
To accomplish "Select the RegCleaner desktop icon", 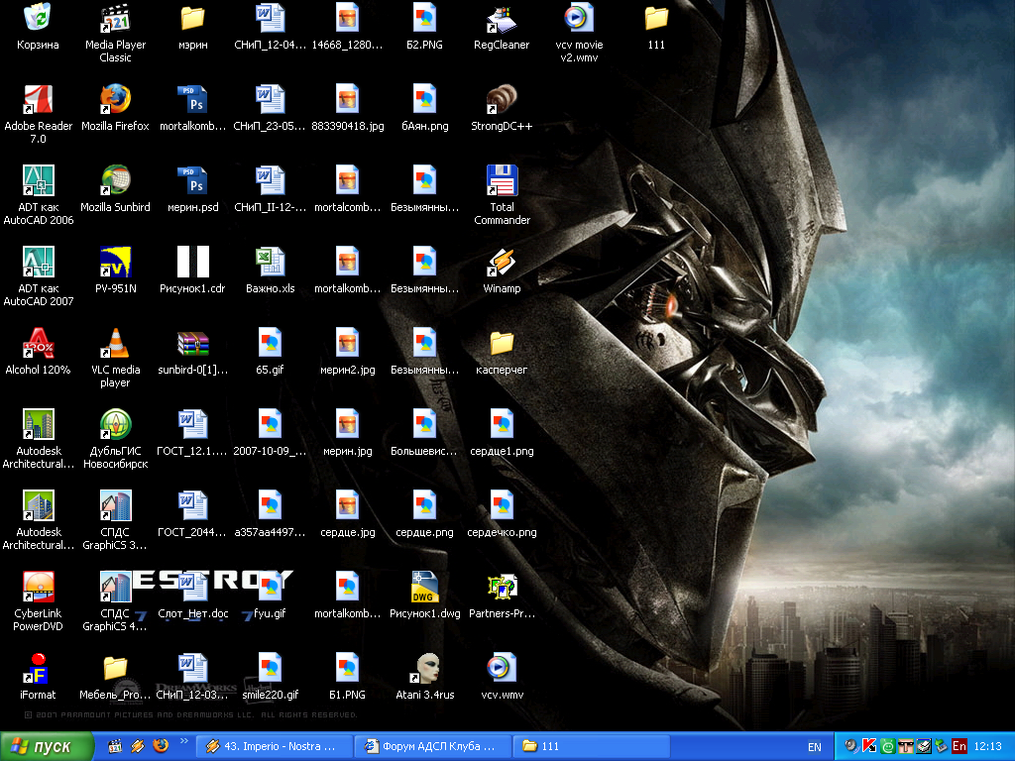I will pyautogui.click(x=502, y=18).
